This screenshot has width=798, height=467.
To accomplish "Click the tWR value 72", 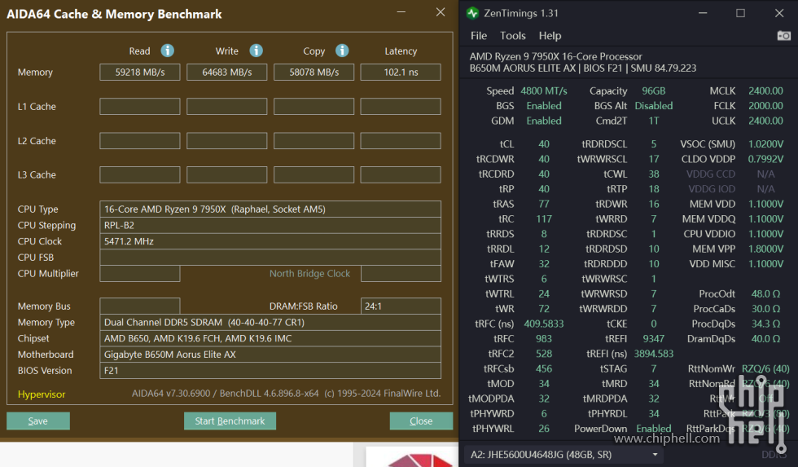I will click(544, 309).
